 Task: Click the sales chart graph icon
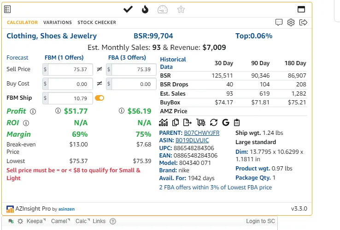(x=164, y=122)
